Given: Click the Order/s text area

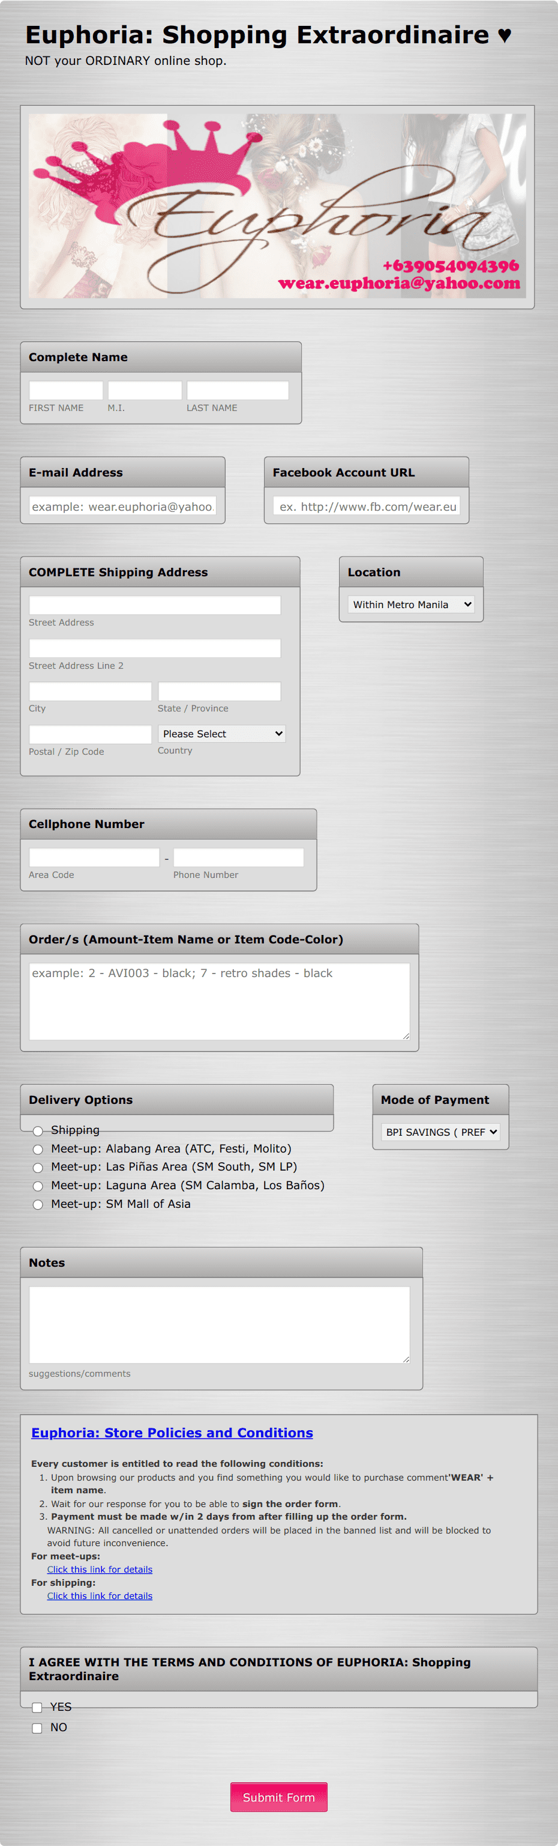Looking at the screenshot, I should [220, 1001].
